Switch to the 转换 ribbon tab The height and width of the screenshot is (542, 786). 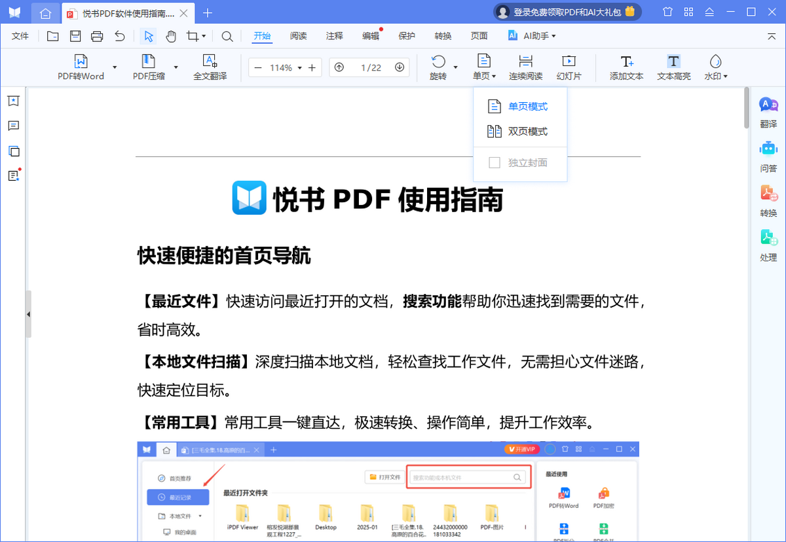(x=443, y=36)
